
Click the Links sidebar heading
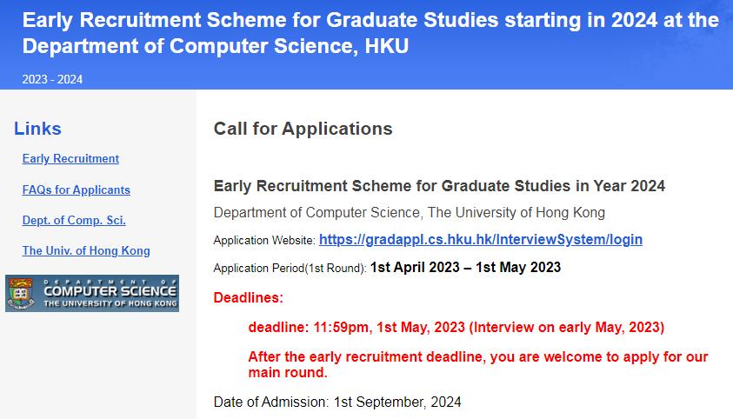coord(37,129)
